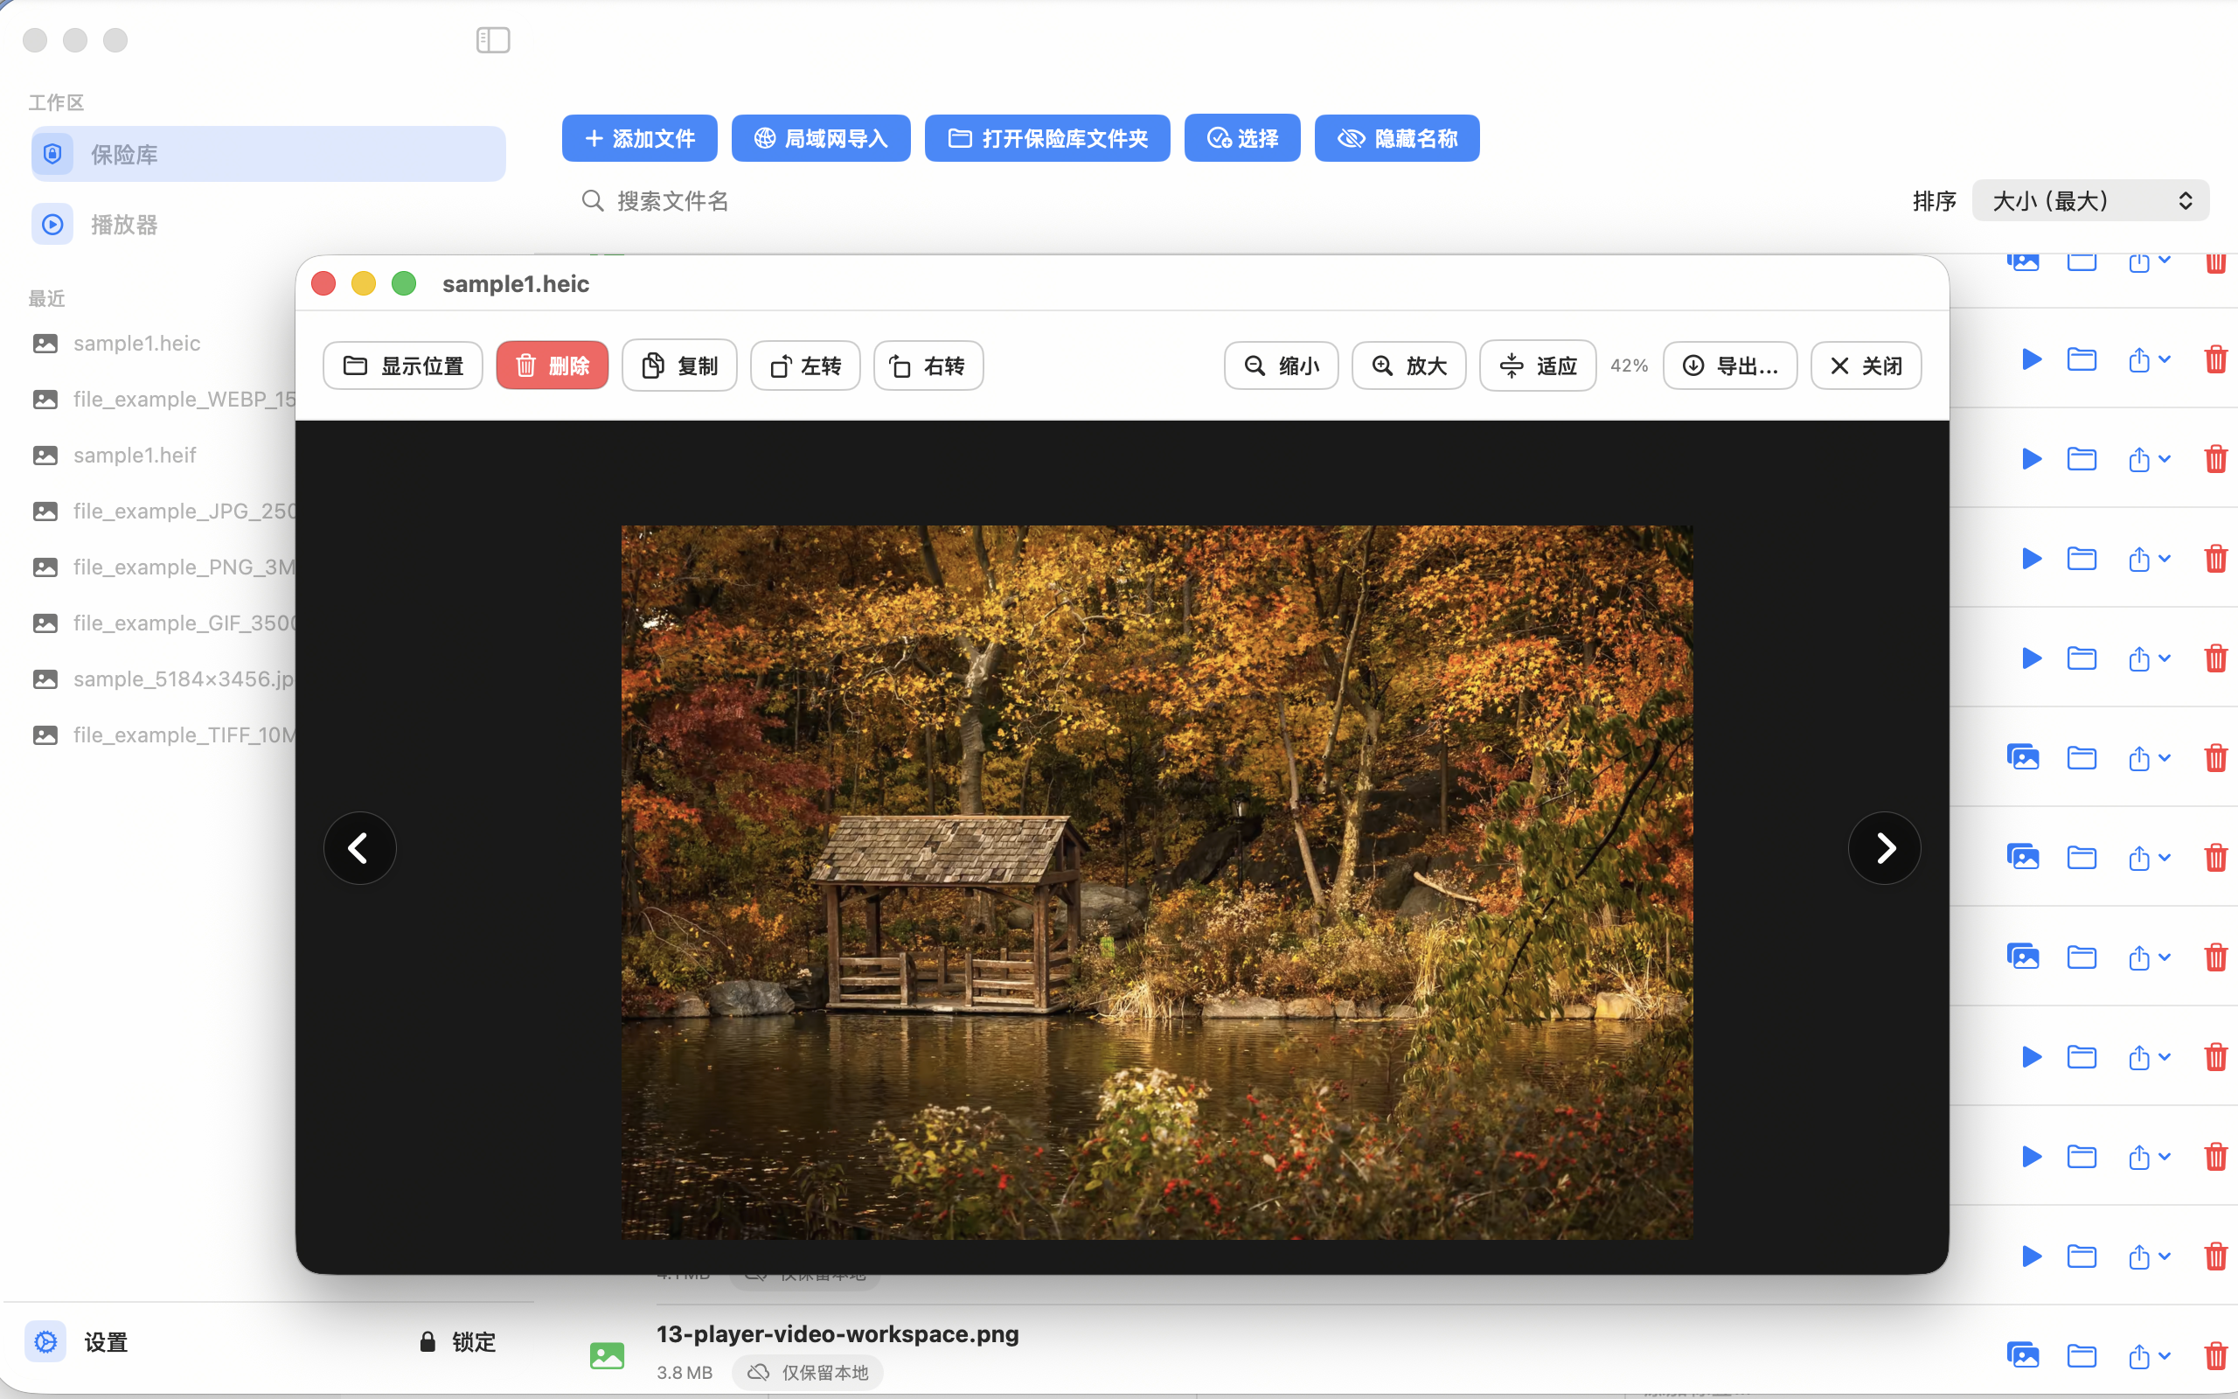Show file location via 显示位置 icon
2238x1399 pixels.
[402, 365]
